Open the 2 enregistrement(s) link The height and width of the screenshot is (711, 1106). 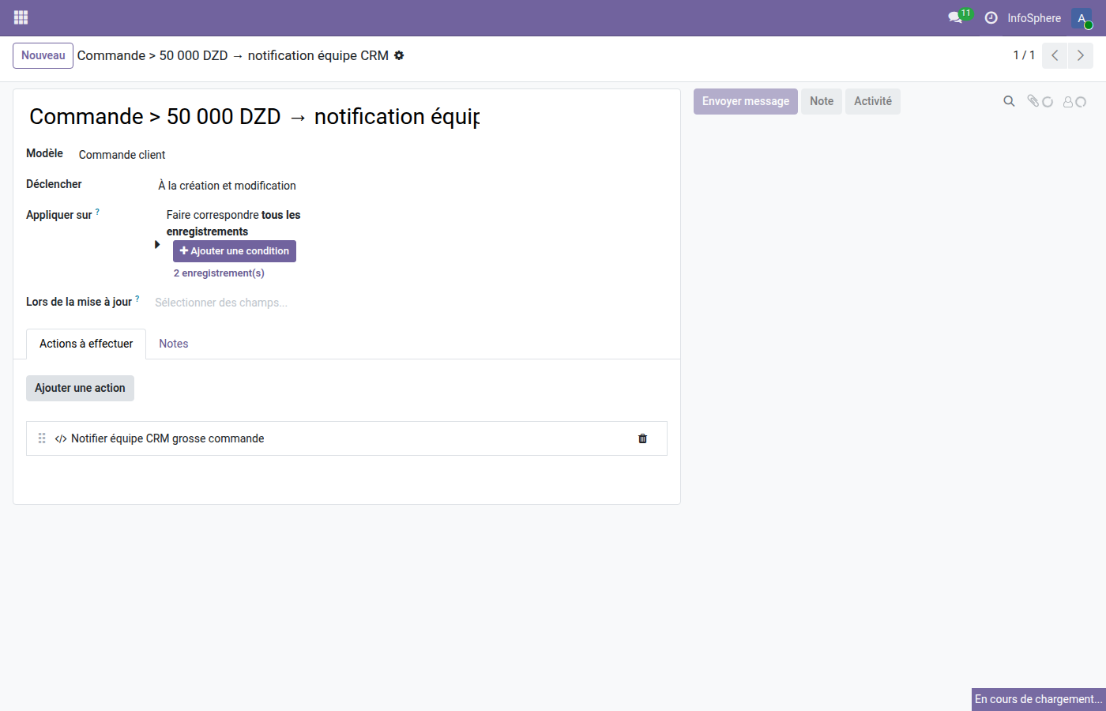(x=219, y=273)
